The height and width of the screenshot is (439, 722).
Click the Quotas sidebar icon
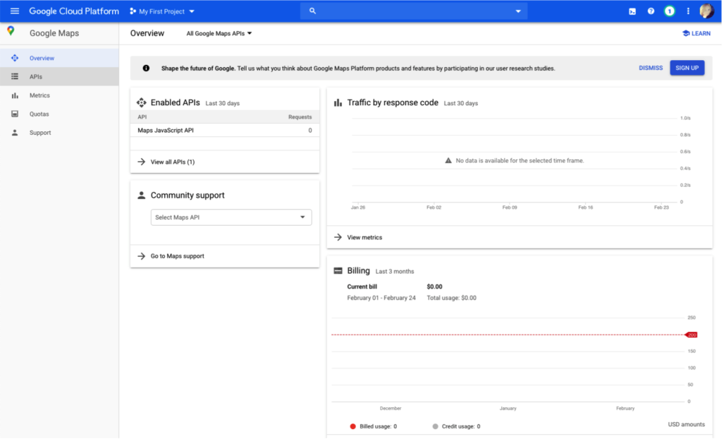coord(15,114)
